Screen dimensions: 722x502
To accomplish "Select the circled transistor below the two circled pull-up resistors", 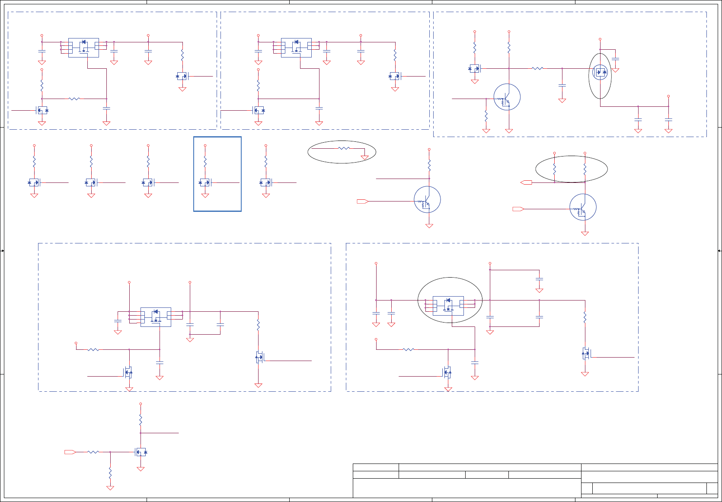I will (583, 207).
